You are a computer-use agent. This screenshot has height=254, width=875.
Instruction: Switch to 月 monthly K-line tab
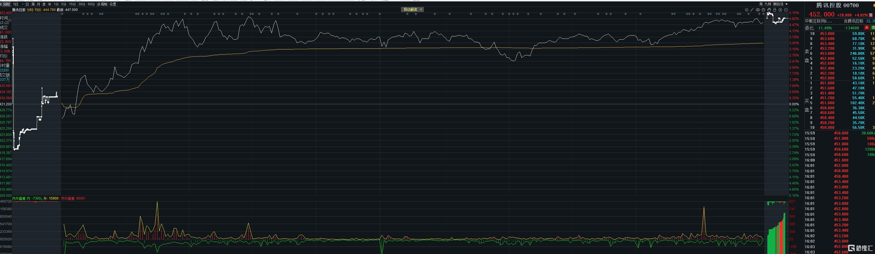(x=38, y=4)
